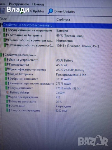
Task: Open the Инструменти menu
Action: click(19, 4)
